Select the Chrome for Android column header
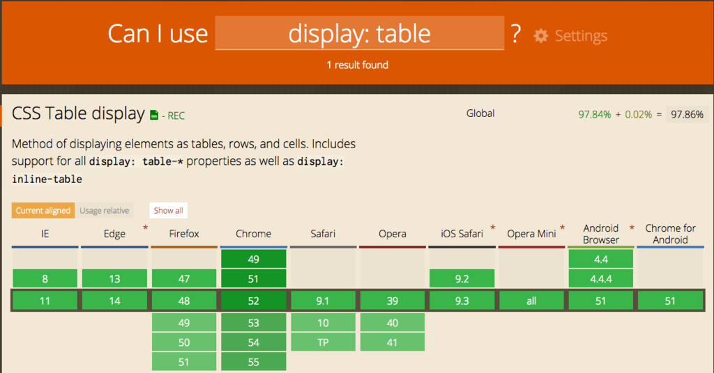The height and width of the screenshot is (373, 714). [x=670, y=234]
